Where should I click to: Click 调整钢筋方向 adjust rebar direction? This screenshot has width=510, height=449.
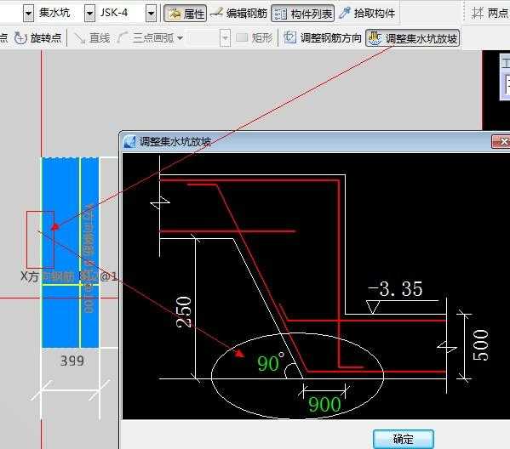click(x=323, y=38)
